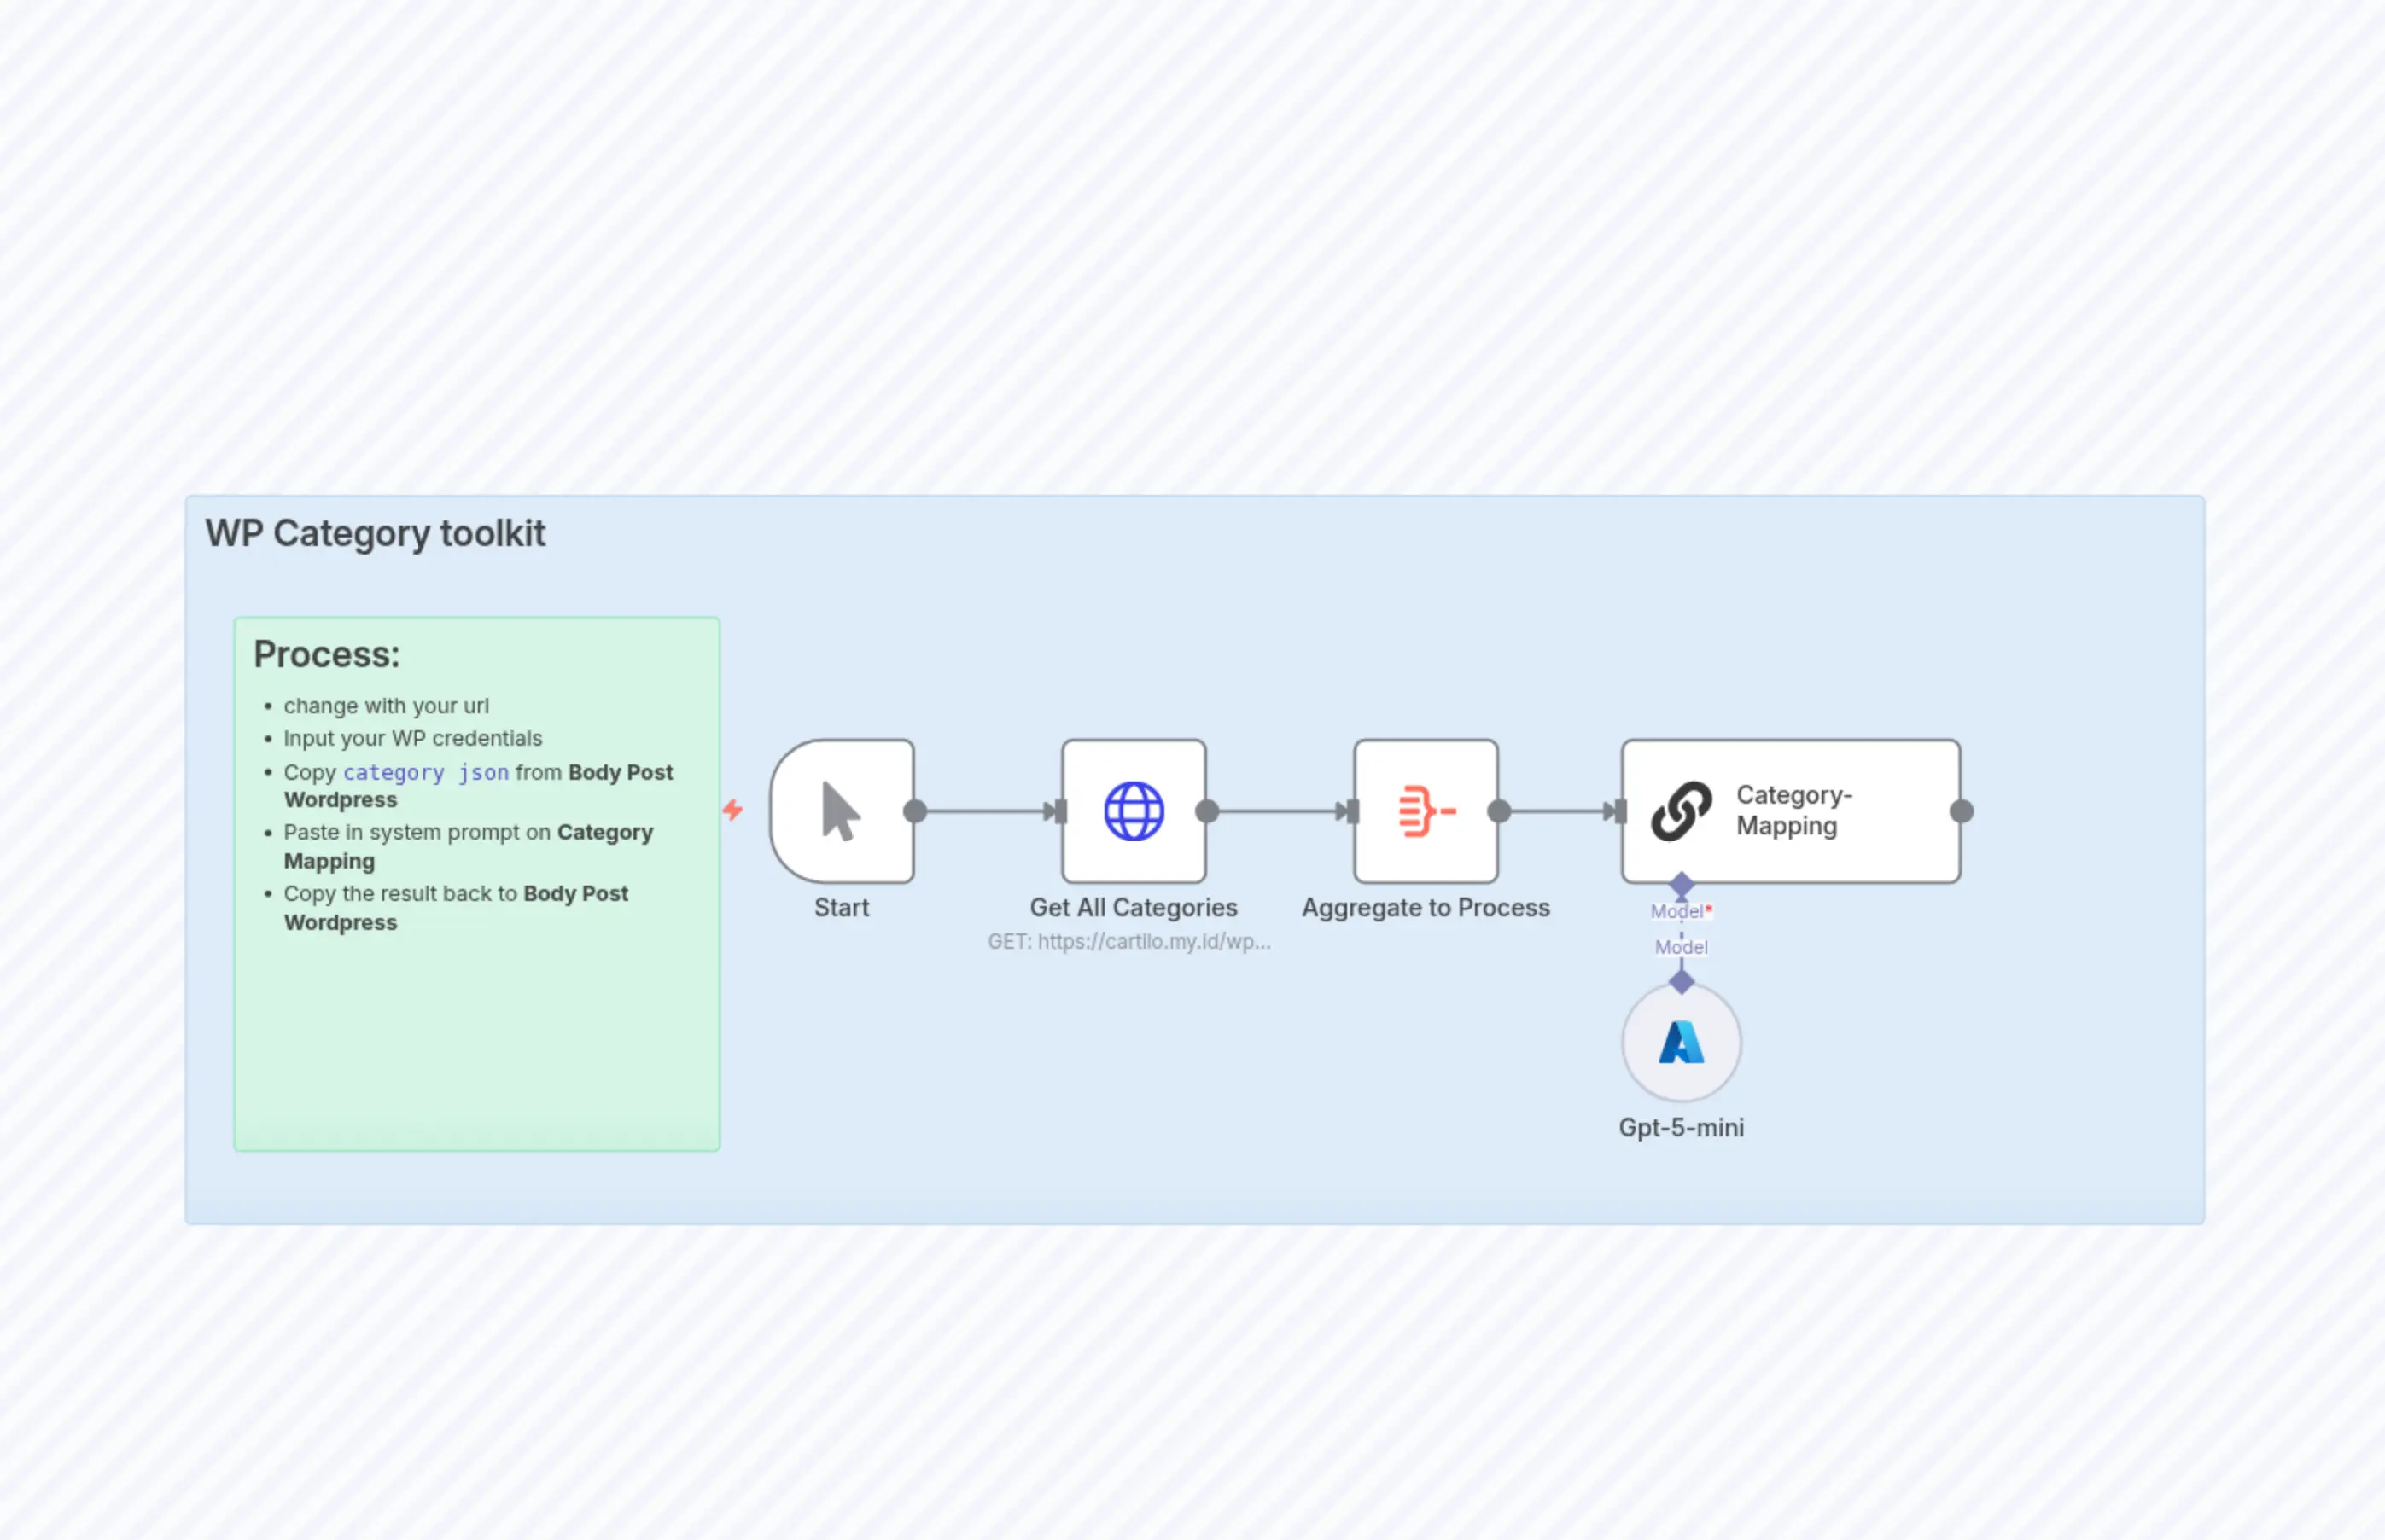Click the diamond connector above the Gpt-5-mini circle

(1682, 981)
